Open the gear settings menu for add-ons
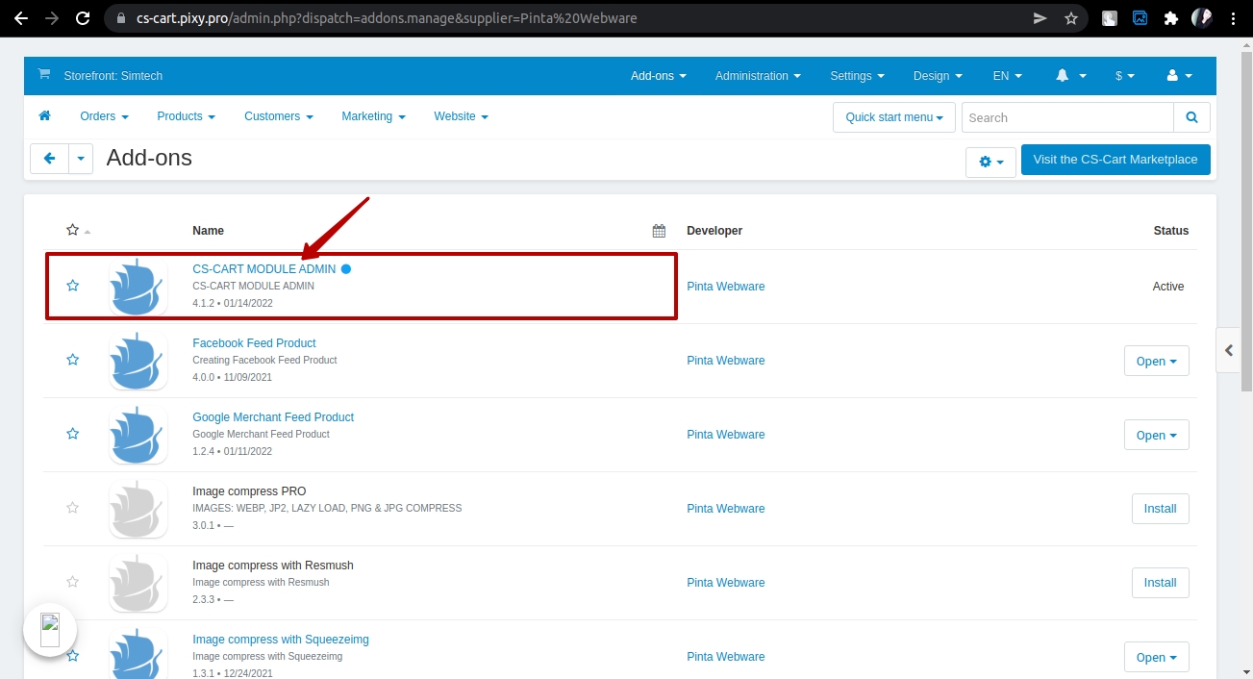Image resolution: width=1253 pixels, height=679 pixels. point(990,163)
